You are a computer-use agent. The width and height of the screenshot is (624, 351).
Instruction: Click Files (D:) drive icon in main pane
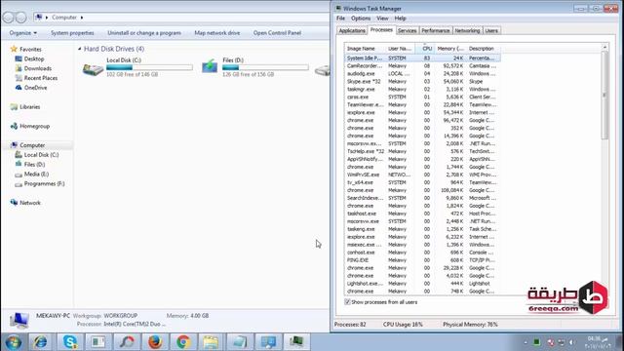(210, 66)
